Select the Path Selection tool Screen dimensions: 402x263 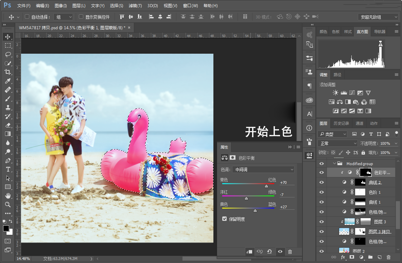click(8, 178)
